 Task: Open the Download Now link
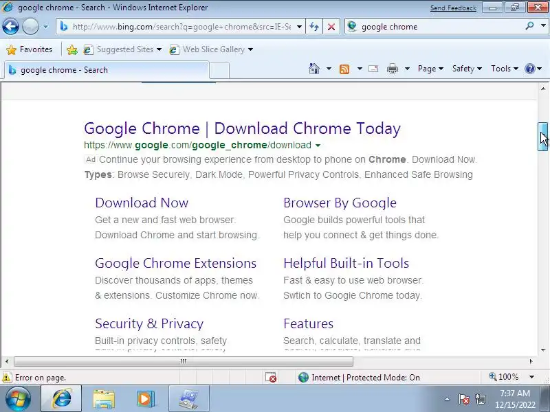pyautogui.click(x=142, y=203)
